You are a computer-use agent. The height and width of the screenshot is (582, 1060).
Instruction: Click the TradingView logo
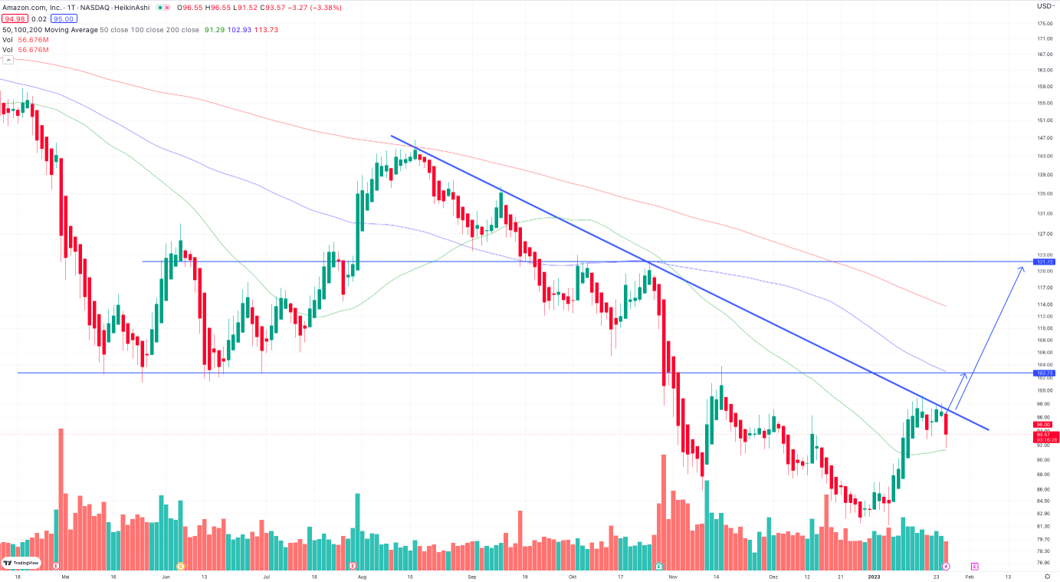pyautogui.click(x=21, y=562)
